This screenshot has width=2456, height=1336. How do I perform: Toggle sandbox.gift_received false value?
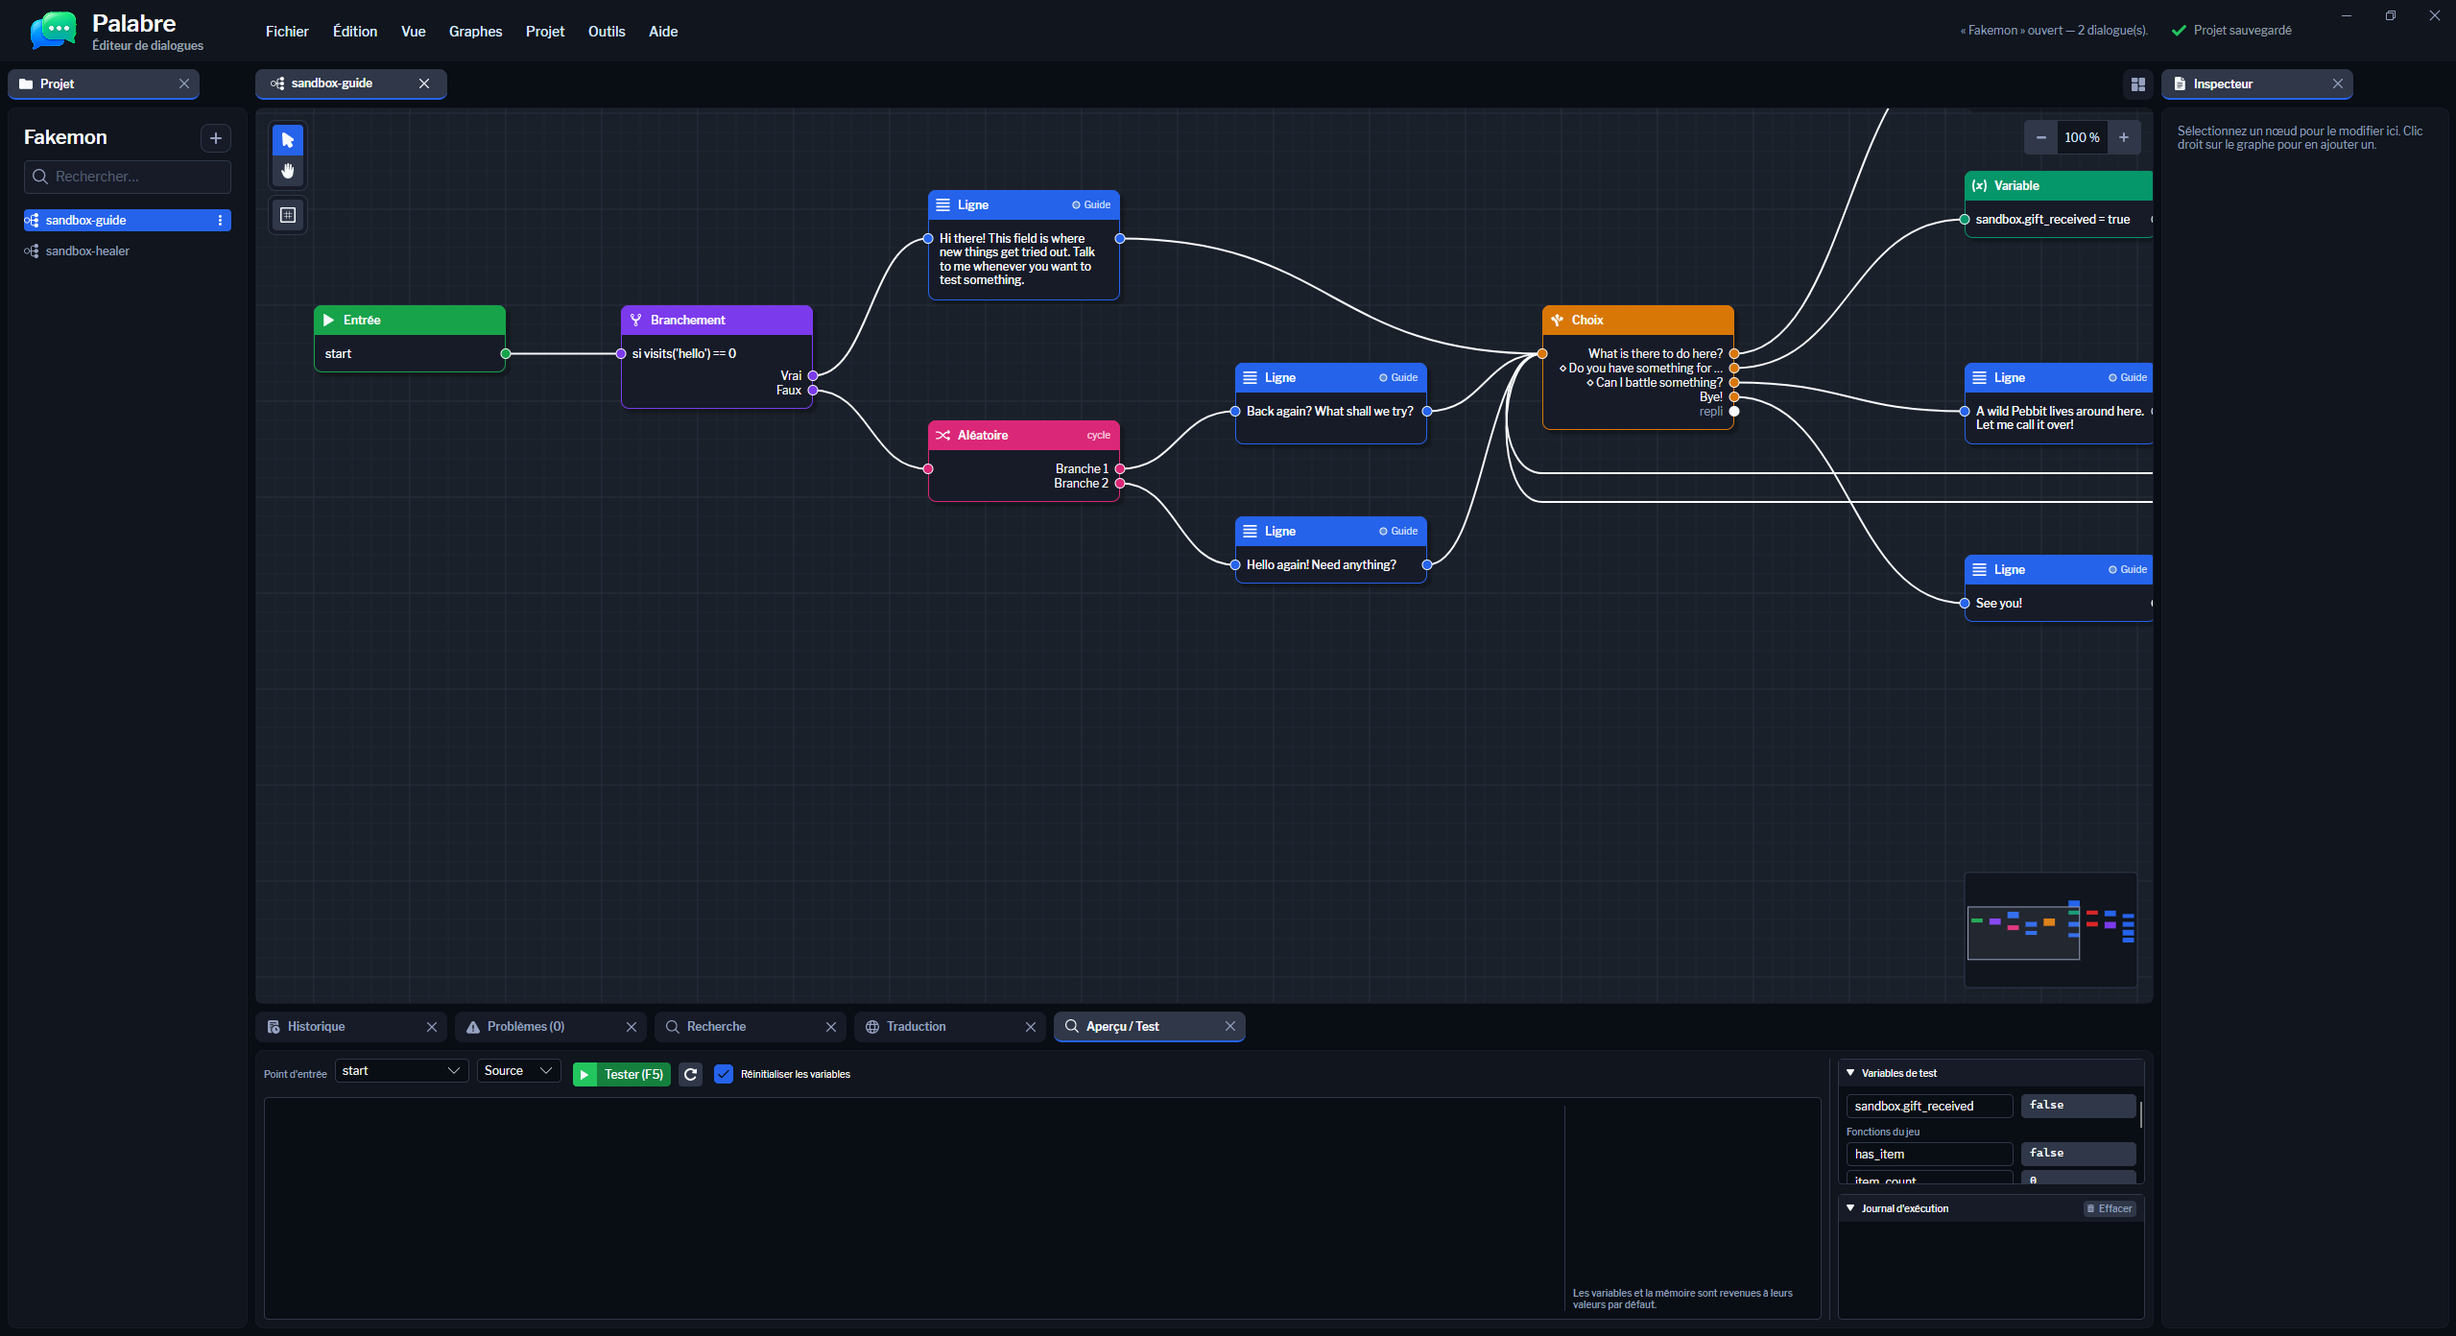click(2078, 1106)
